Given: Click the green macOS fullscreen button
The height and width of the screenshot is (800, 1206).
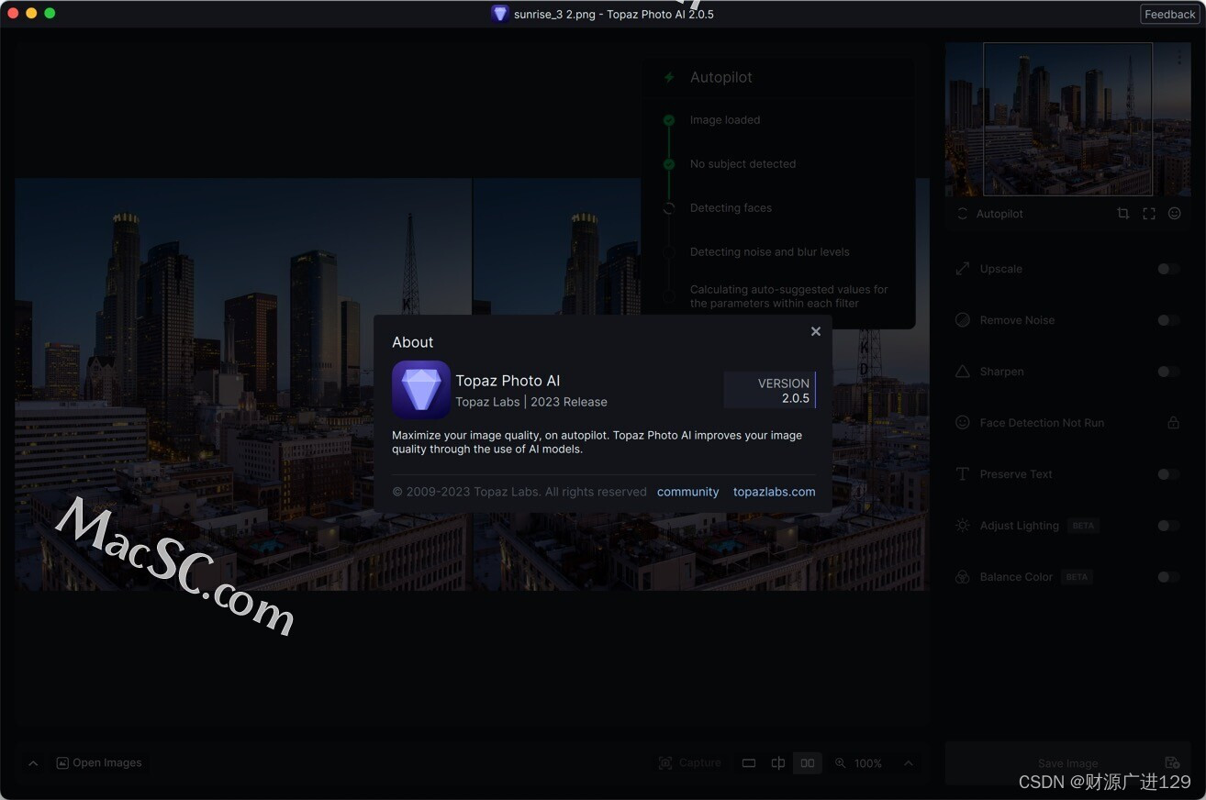Looking at the screenshot, I should click(x=50, y=13).
